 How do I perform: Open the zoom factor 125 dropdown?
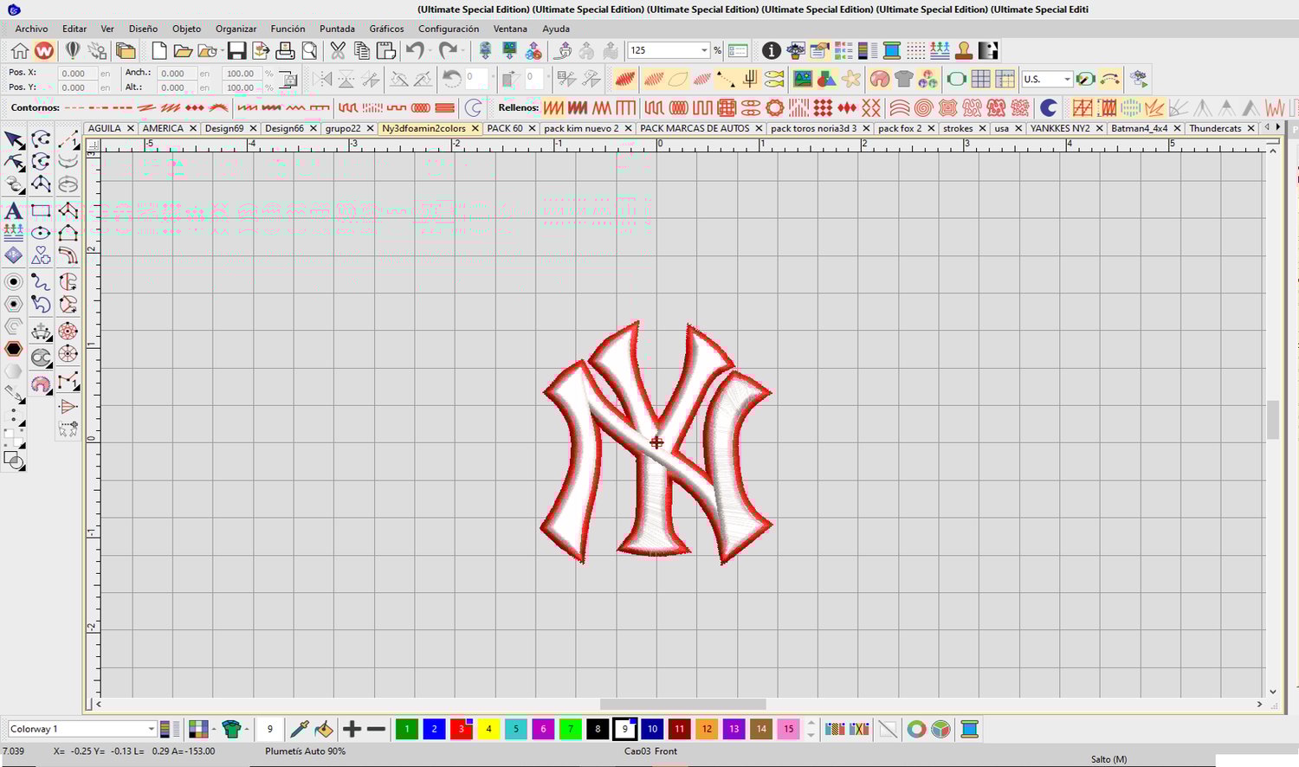click(x=704, y=50)
